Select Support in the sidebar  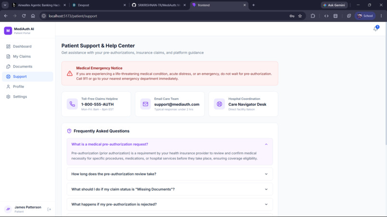pyautogui.click(x=28, y=77)
